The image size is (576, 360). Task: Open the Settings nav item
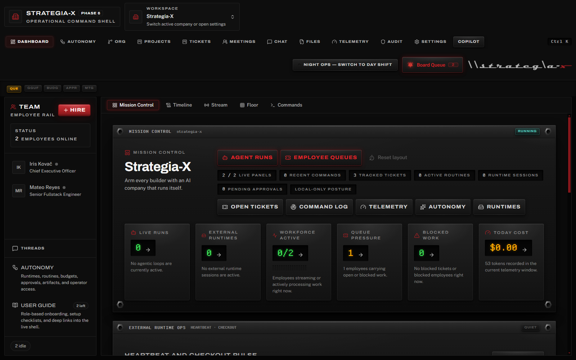(430, 42)
